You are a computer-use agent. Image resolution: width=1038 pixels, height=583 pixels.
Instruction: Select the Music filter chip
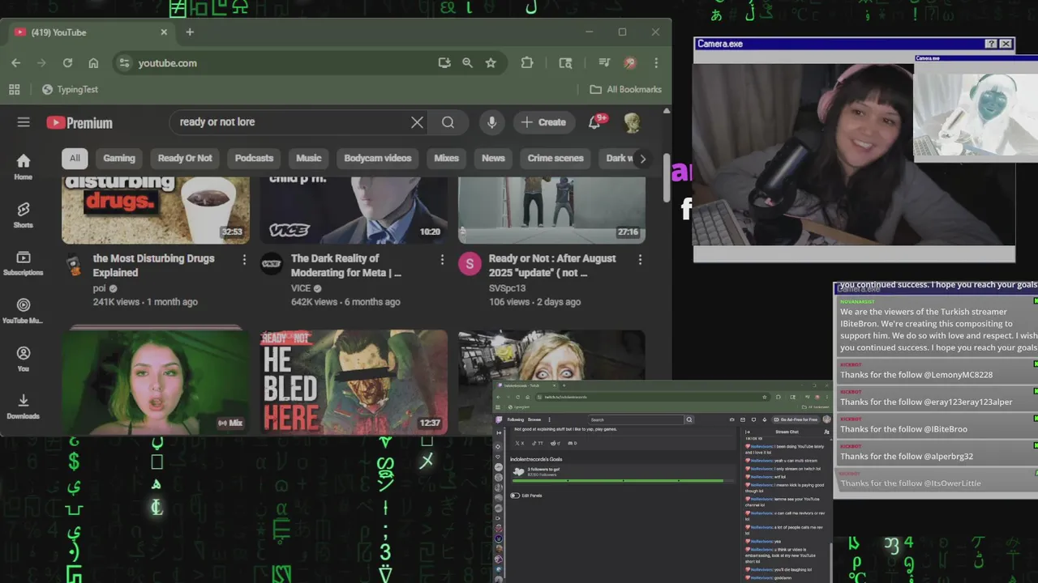click(x=309, y=159)
